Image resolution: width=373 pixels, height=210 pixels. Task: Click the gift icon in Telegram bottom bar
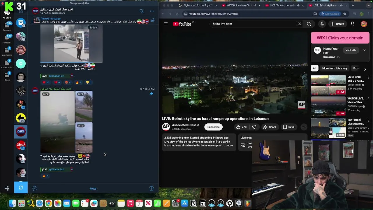[152, 188]
